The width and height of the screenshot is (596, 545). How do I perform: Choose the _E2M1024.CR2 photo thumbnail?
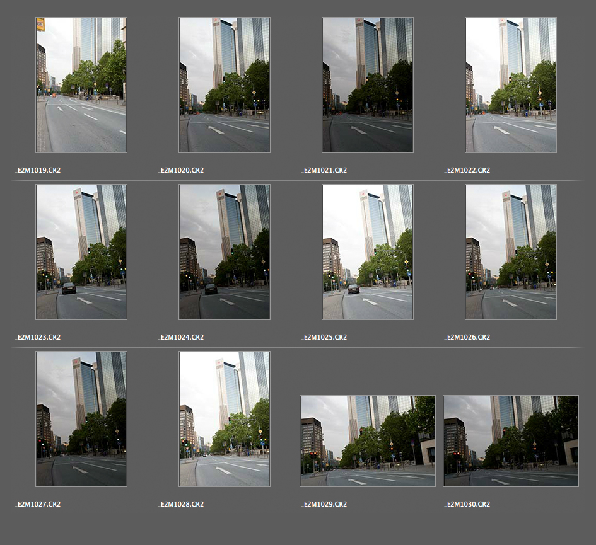click(x=224, y=252)
